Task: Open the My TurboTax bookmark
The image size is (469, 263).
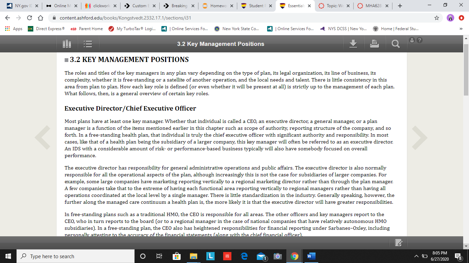Action: click(132, 29)
